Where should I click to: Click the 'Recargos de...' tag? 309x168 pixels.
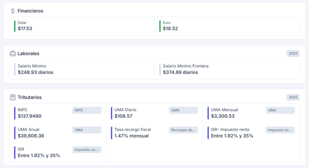183,130
